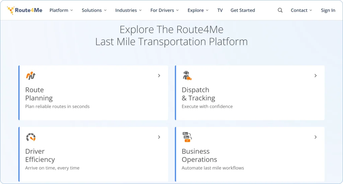343x184 pixels.
Task: Open the Contact dropdown
Action: coord(301,10)
